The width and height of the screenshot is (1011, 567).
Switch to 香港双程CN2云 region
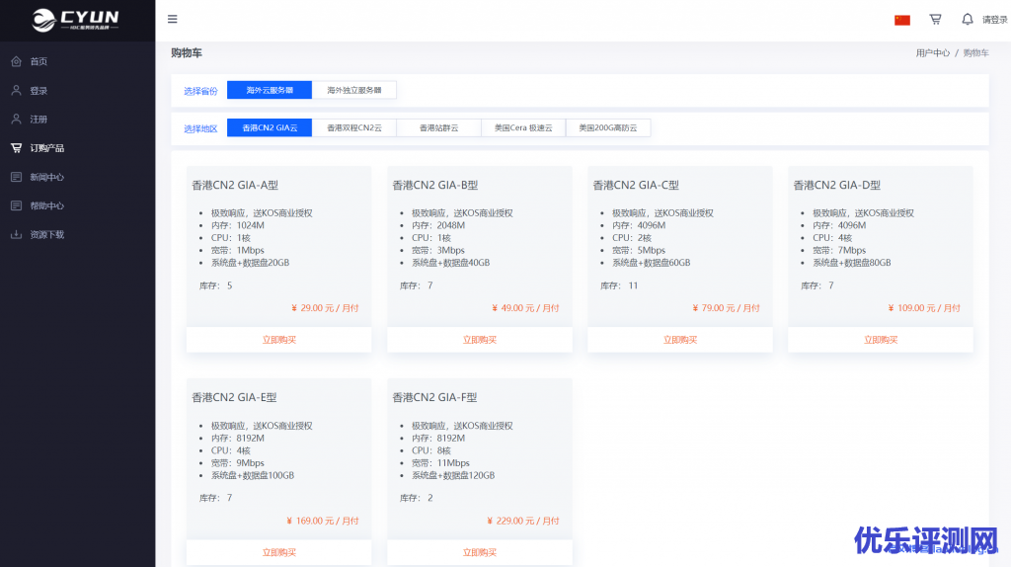[354, 127]
